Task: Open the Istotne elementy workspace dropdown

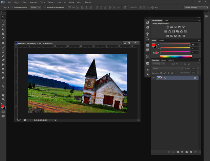Action: point(196,8)
